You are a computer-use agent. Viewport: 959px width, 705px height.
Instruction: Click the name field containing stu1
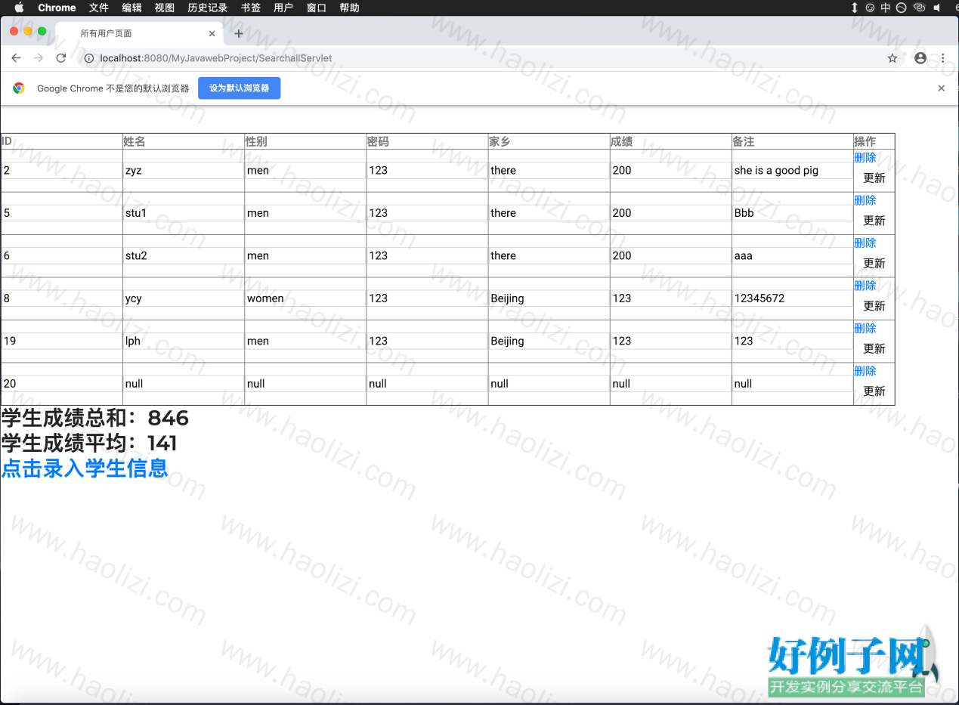(x=184, y=213)
